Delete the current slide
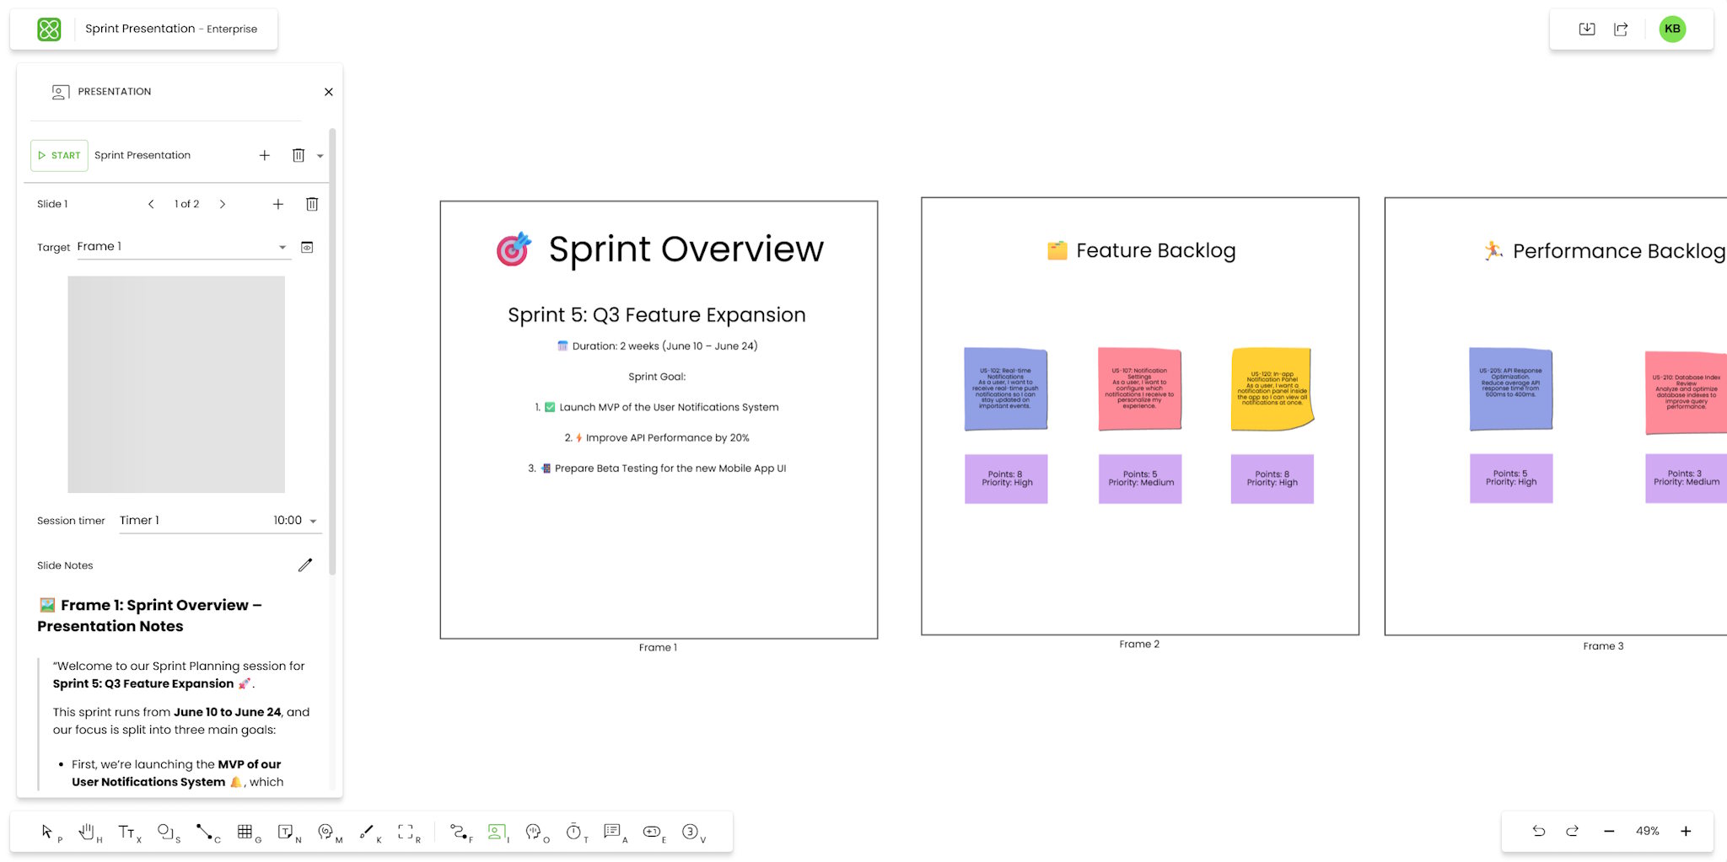Screen dimensions: 1727x862 coord(312,204)
